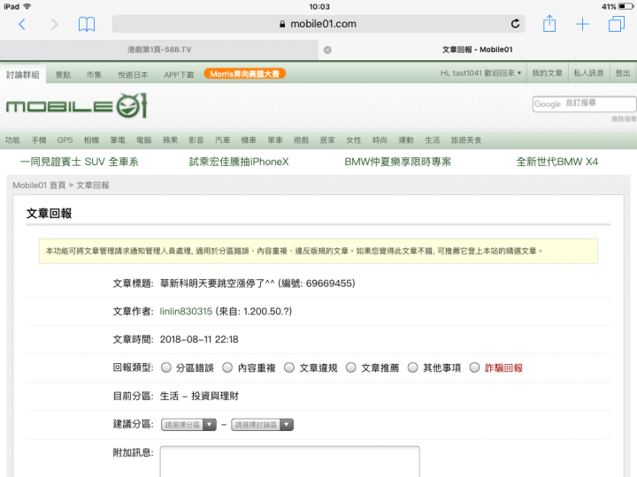The image size is (637, 477).
Task: Open the 景點 tab
Action: (x=63, y=74)
